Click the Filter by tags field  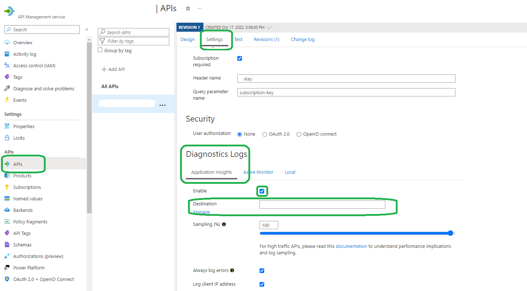(133, 41)
